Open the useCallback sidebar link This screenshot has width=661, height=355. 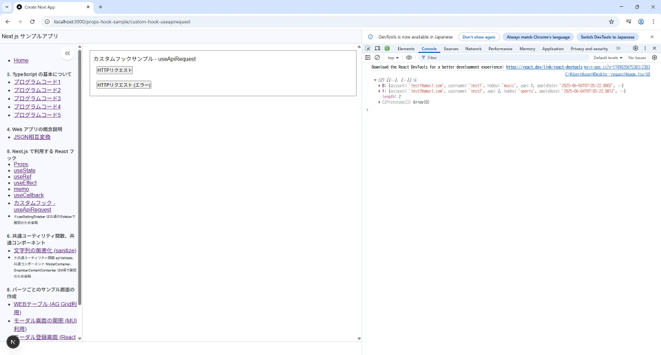coord(29,195)
